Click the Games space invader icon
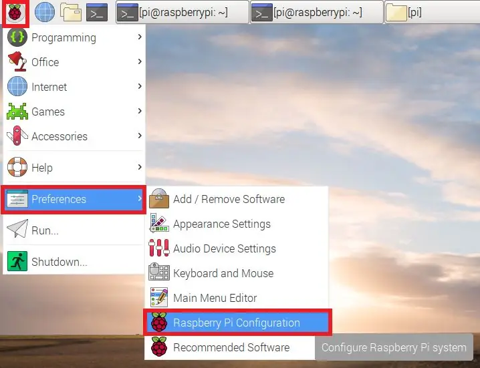The width and height of the screenshot is (480, 368). (17, 111)
